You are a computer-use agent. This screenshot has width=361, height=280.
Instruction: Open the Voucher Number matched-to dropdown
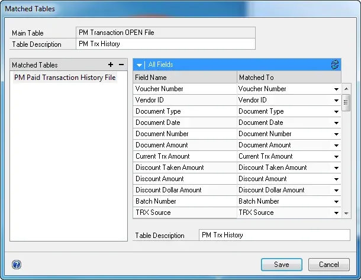pos(336,89)
